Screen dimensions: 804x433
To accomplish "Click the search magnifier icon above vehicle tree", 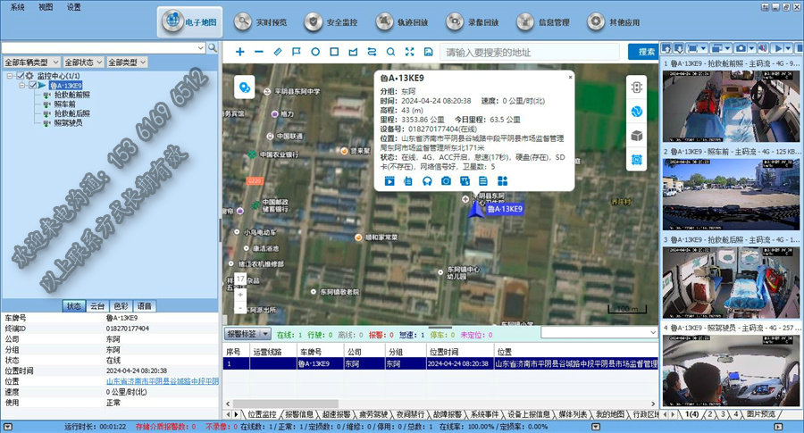I will click(x=213, y=47).
